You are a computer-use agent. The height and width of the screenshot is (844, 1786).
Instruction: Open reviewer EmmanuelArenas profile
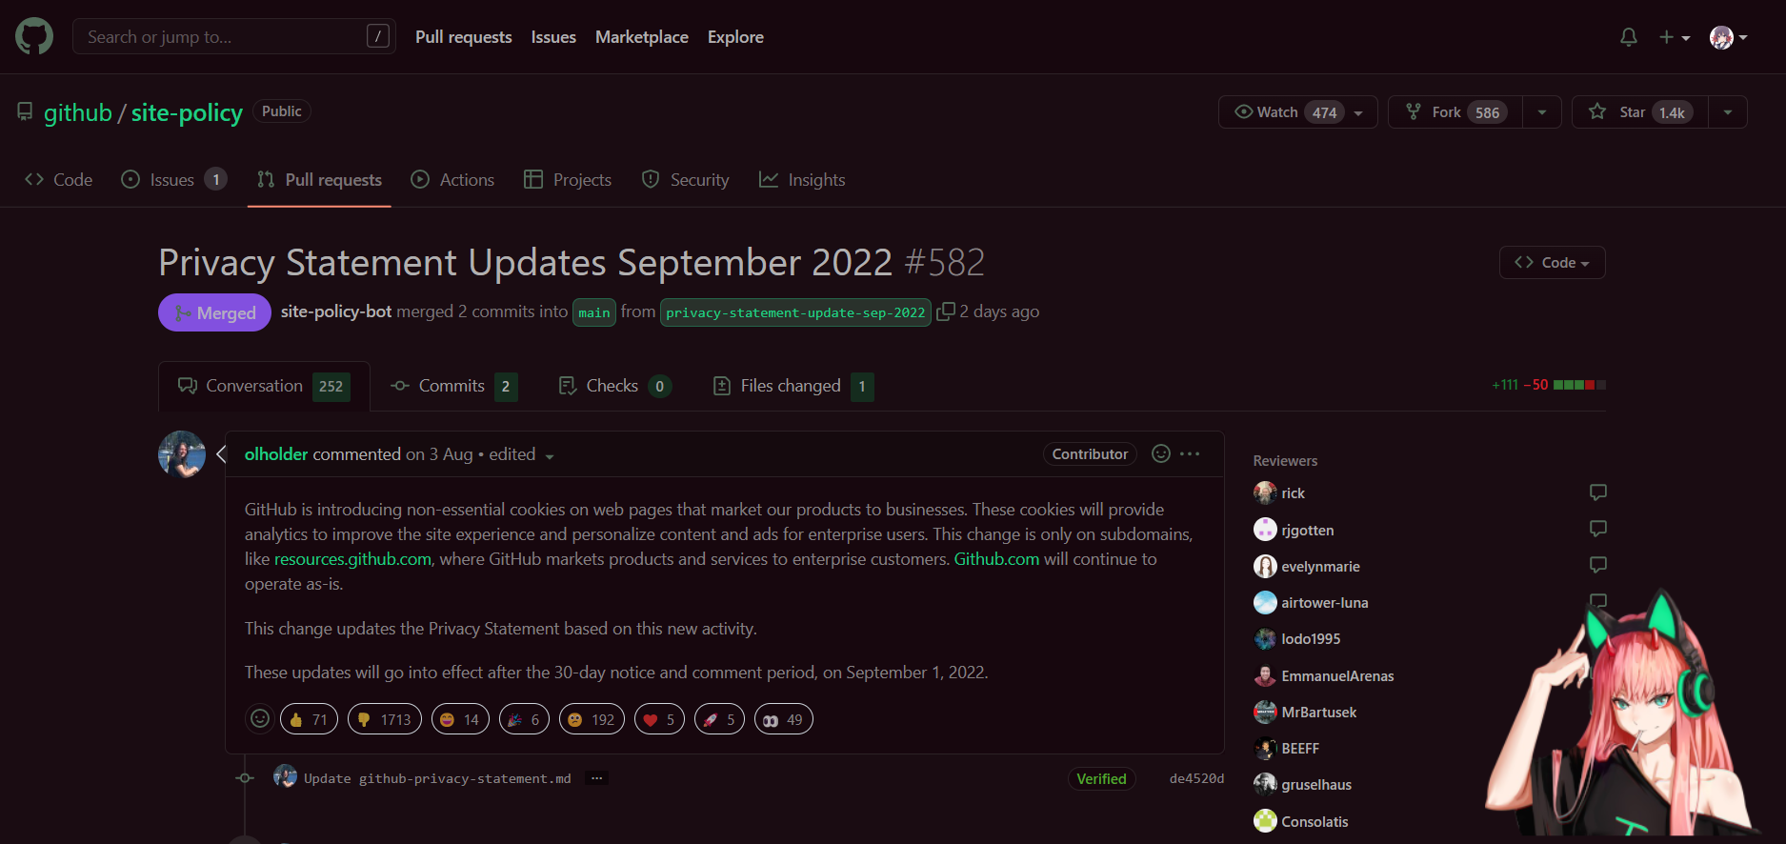point(1337,675)
